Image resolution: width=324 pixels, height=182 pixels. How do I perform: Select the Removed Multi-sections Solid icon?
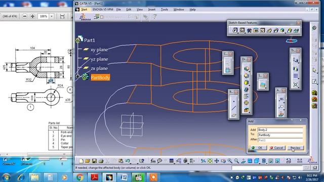click(x=296, y=30)
